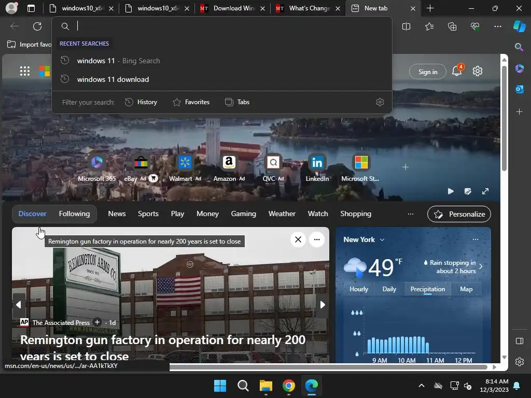Show hidden system tray icons
Viewport: 531px width, 398px height.
421,386
